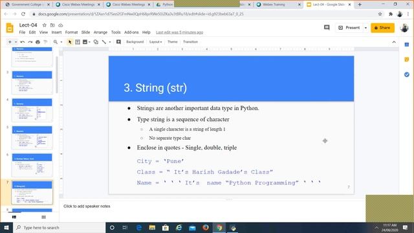Open the View menu
Image resolution: width=414 pixels, height=233 pixels.
43,32
